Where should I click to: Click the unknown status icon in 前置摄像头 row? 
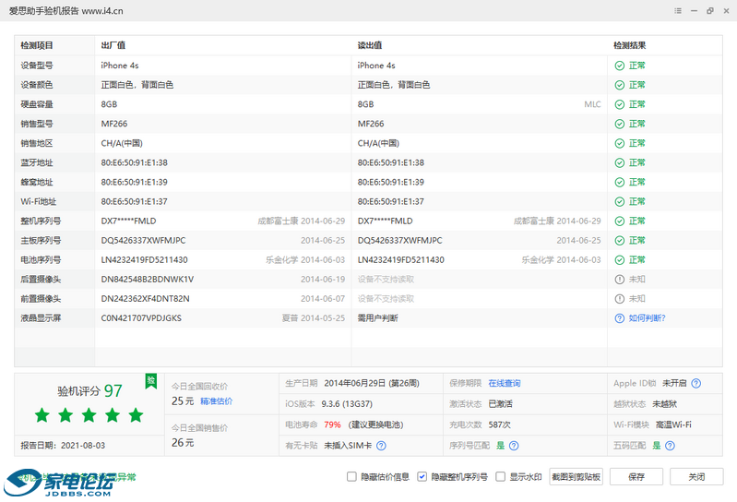tap(620, 299)
